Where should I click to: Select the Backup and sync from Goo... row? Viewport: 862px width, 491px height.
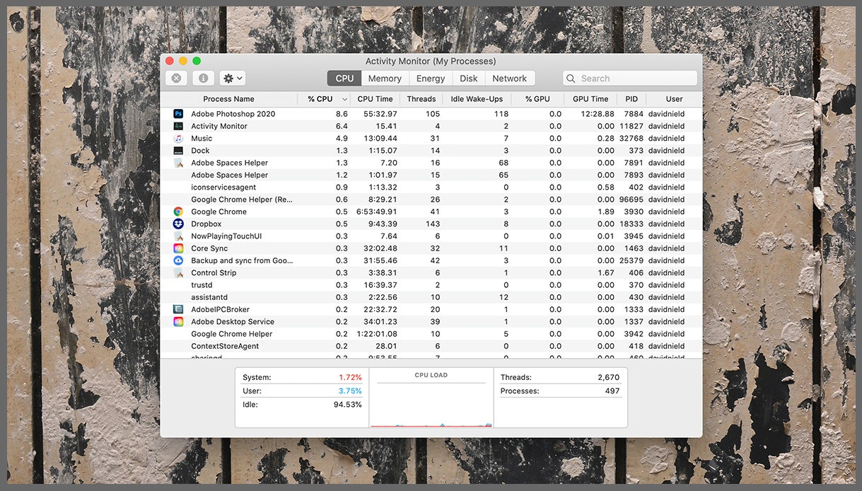coord(431,260)
